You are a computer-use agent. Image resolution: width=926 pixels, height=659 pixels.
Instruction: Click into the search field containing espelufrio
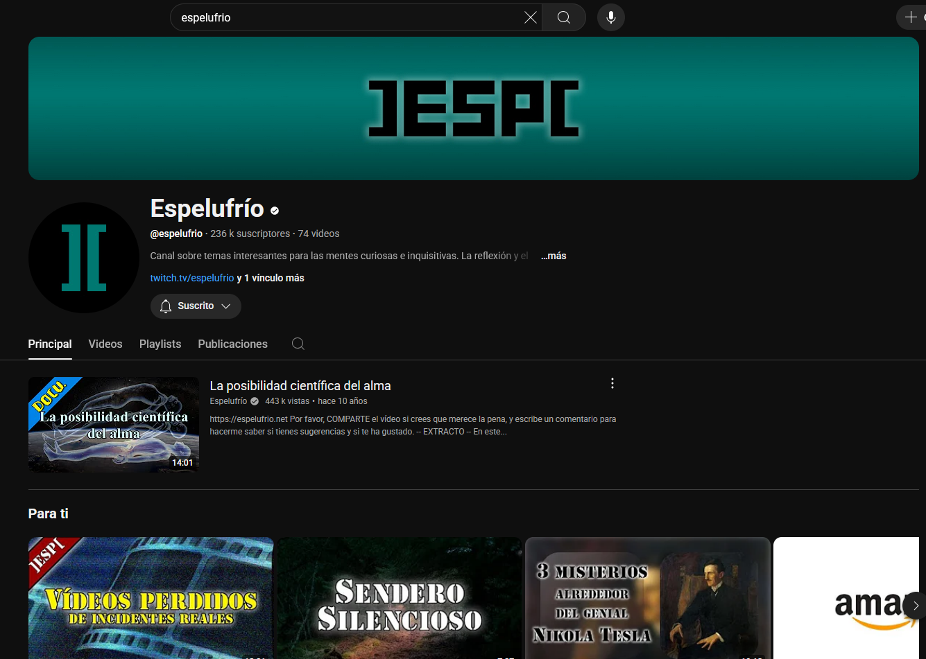point(347,17)
